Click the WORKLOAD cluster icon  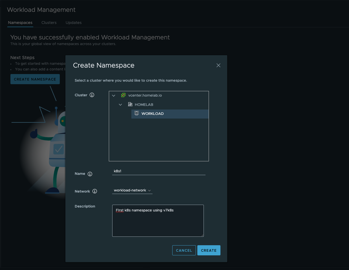(x=137, y=113)
